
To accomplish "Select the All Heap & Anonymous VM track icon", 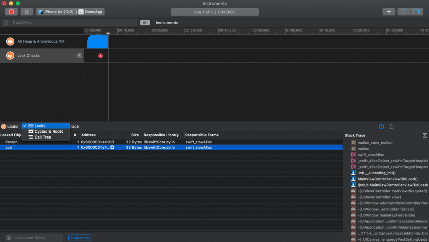I will (x=10, y=41).
